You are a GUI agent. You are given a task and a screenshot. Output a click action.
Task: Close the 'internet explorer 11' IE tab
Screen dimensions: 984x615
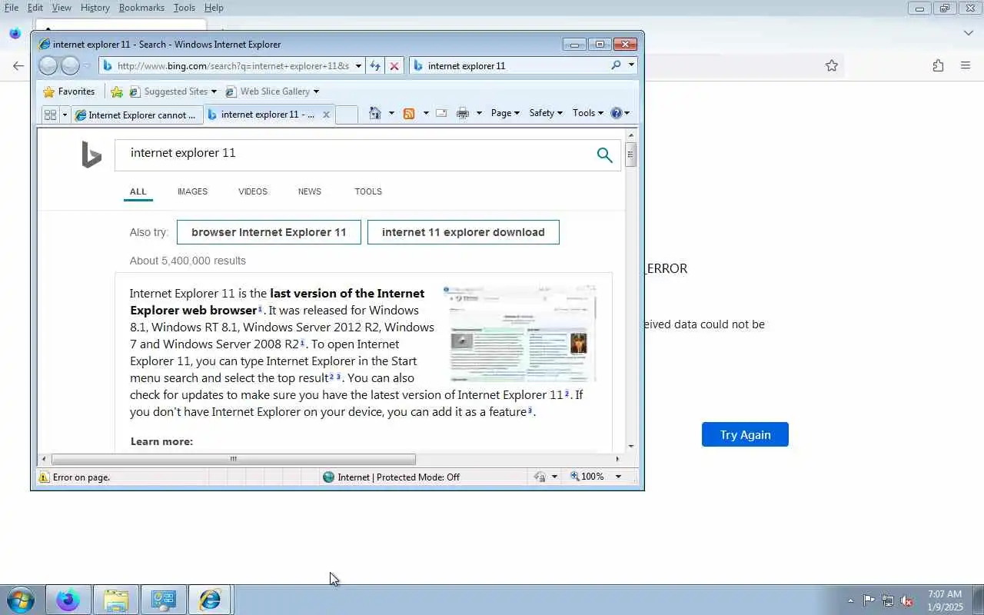326,115
